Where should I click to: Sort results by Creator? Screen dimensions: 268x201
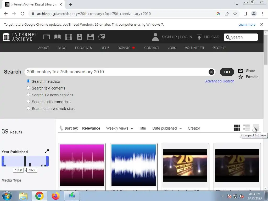pos(194,128)
